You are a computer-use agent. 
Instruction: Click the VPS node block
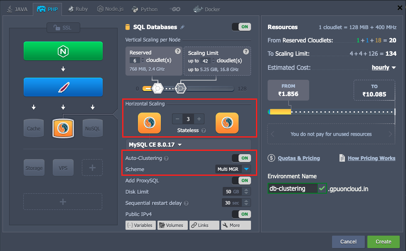63,168
